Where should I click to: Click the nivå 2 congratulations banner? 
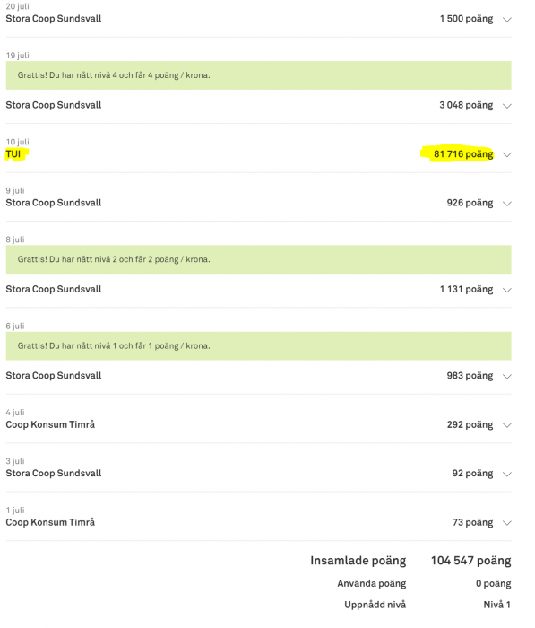pyautogui.click(x=258, y=259)
